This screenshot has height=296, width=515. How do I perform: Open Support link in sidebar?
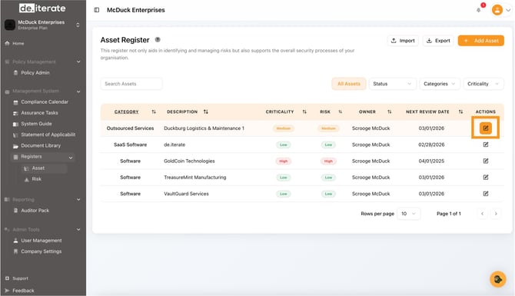(17, 278)
